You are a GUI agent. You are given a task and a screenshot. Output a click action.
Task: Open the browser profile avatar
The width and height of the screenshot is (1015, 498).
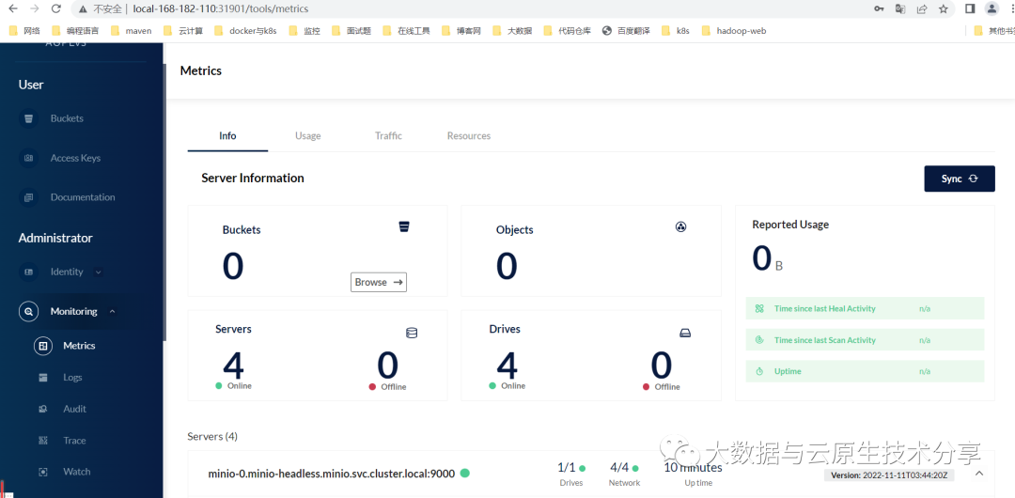pos(992,9)
